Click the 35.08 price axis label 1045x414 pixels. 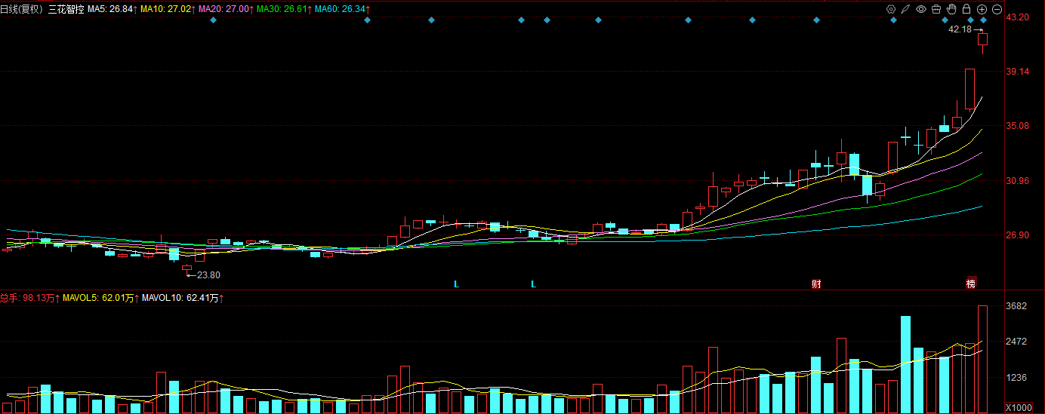coord(1019,126)
